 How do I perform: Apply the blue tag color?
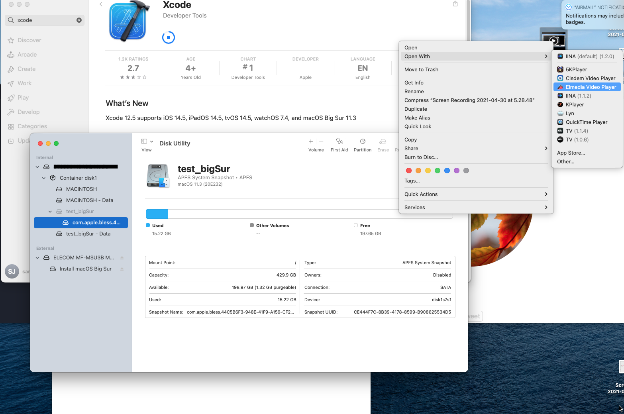pyautogui.click(x=447, y=171)
